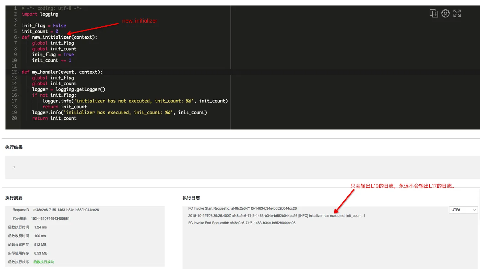Click the 'logger = logging.getLogger()' line
Screen dimensions: 480x269
[69, 89]
